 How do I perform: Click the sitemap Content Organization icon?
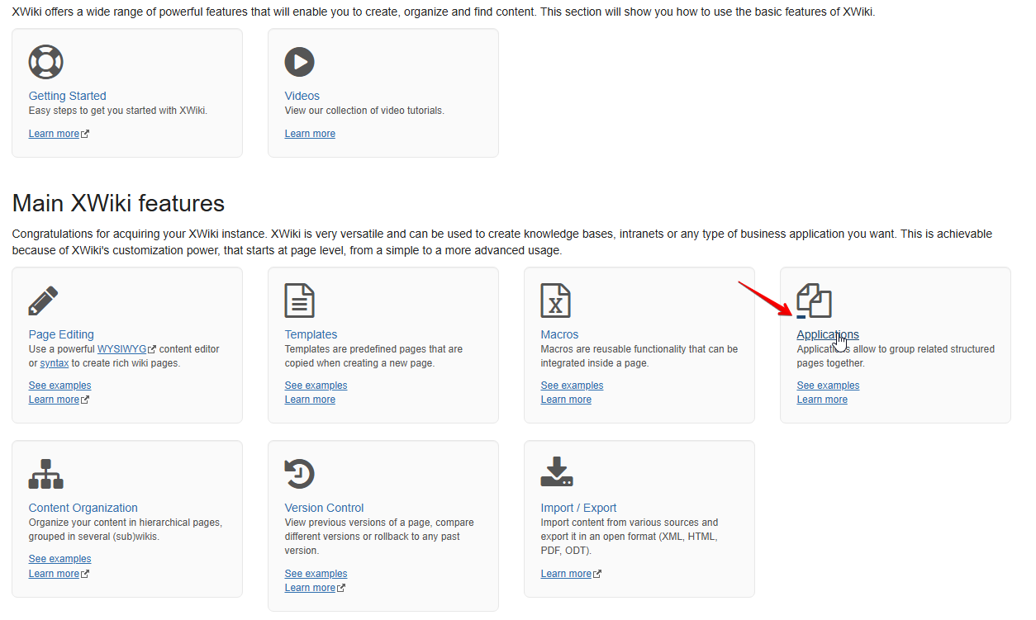pyautogui.click(x=46, y=474)
